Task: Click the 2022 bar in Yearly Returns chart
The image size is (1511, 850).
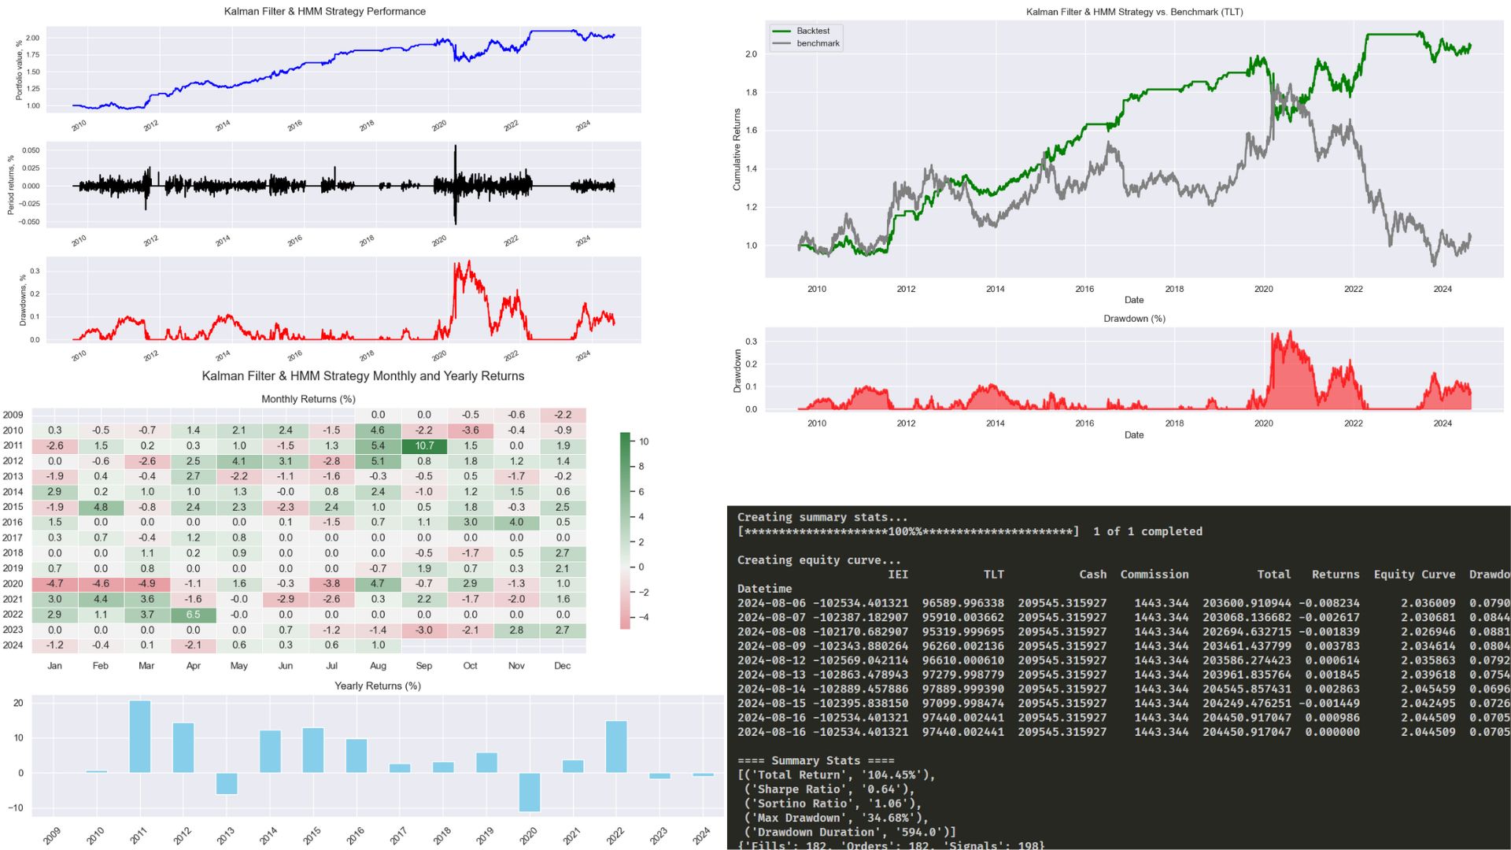Action: (x=616, y=747)
